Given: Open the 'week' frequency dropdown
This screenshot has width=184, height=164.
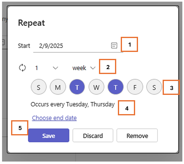Looking at the screenshot, I should click(84, 68).
